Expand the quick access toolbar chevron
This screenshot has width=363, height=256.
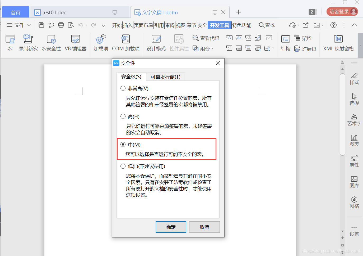coord(104,25)
